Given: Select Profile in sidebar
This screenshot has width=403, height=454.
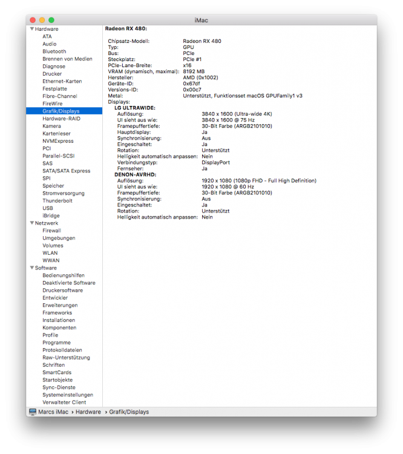Looking at the screenshot, I should pyautogui.click(x=50, y=335).
